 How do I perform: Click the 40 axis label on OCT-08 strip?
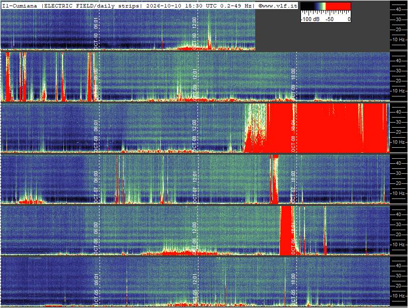[x=398, y=112]
